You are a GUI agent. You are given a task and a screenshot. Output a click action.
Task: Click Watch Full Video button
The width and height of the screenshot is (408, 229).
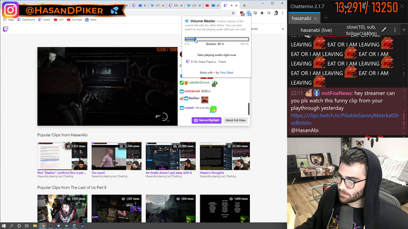point(235,120)
